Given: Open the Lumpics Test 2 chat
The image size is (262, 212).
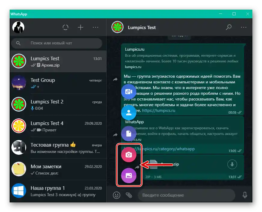Looking at the screenshot, I should 58,104.
